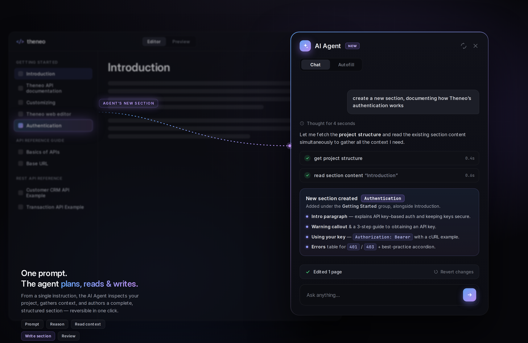
Task: Open Introduction page in sidebar
Action: click(53, 74)
